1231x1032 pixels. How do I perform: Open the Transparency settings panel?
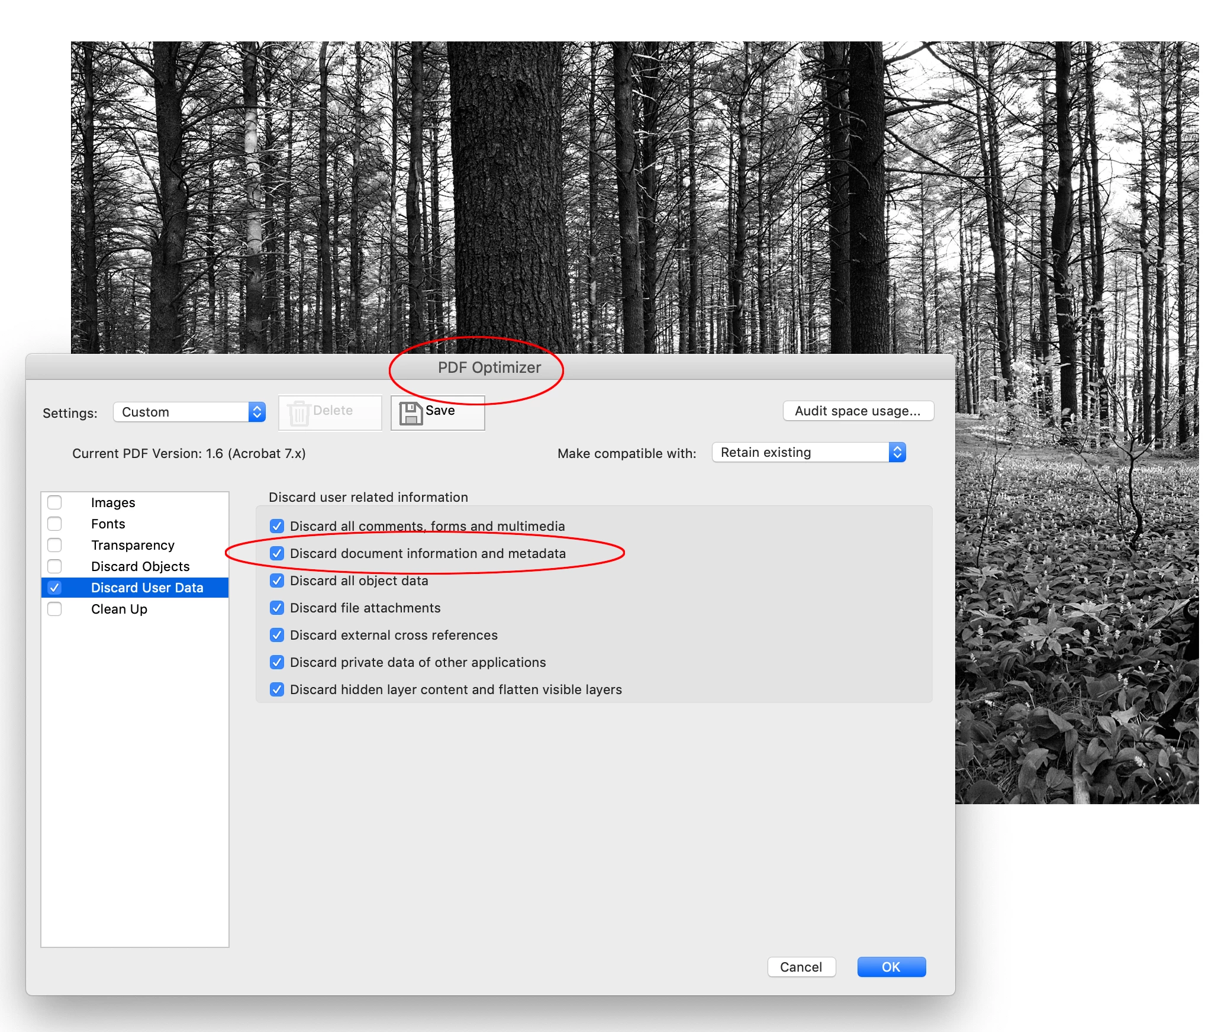tap(133, 545)
